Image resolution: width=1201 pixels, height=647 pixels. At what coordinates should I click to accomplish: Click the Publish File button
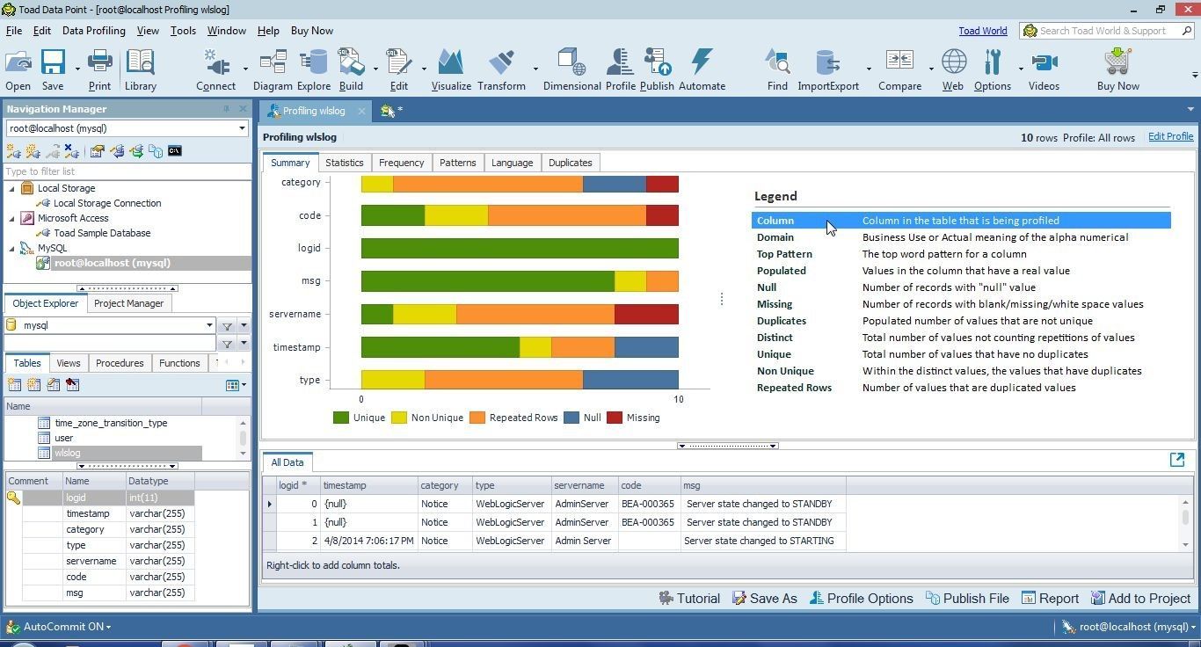966,599
